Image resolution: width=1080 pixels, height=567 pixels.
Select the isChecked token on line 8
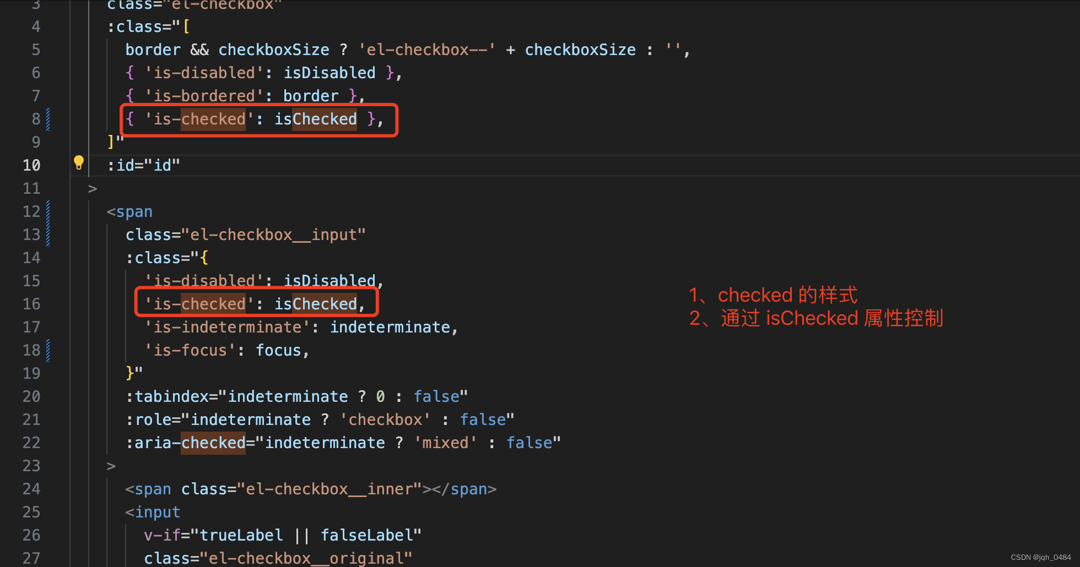pos(315,119)
